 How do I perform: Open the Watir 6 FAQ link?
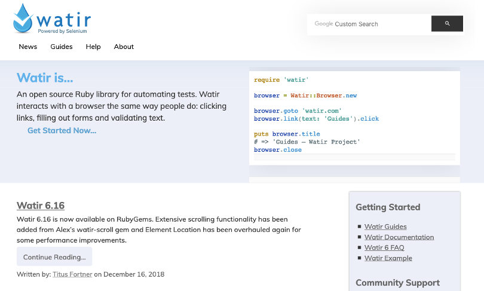pos(384,247)
